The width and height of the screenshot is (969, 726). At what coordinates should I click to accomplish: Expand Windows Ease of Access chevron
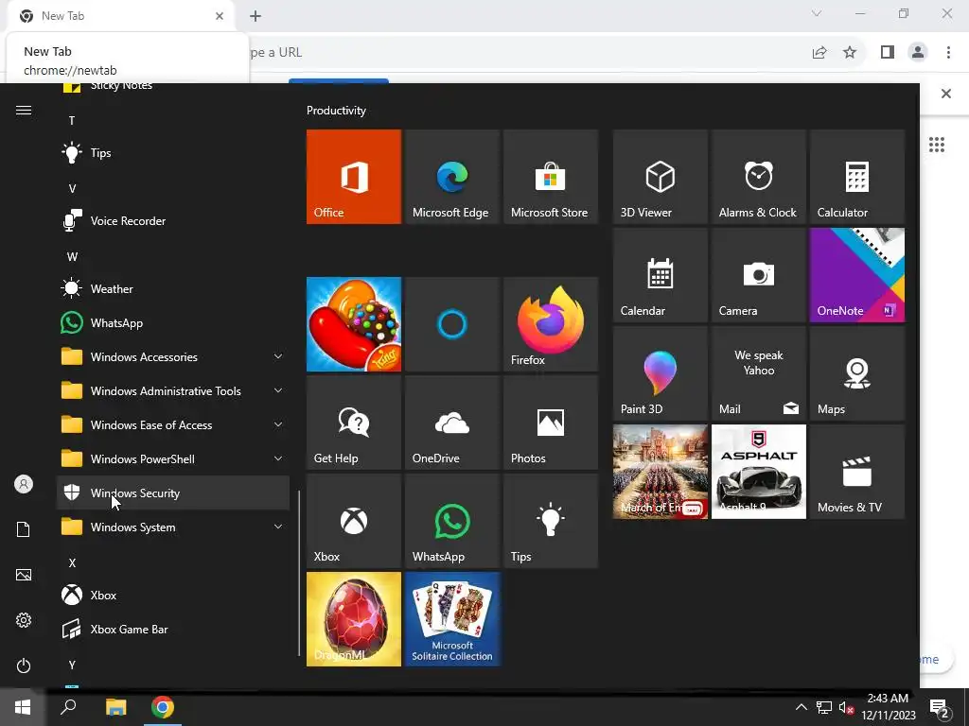point(278,424)
